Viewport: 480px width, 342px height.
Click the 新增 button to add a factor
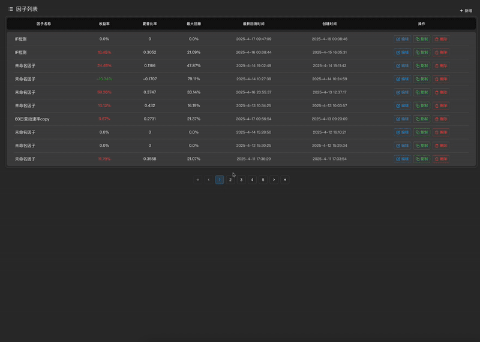point(466,11)
